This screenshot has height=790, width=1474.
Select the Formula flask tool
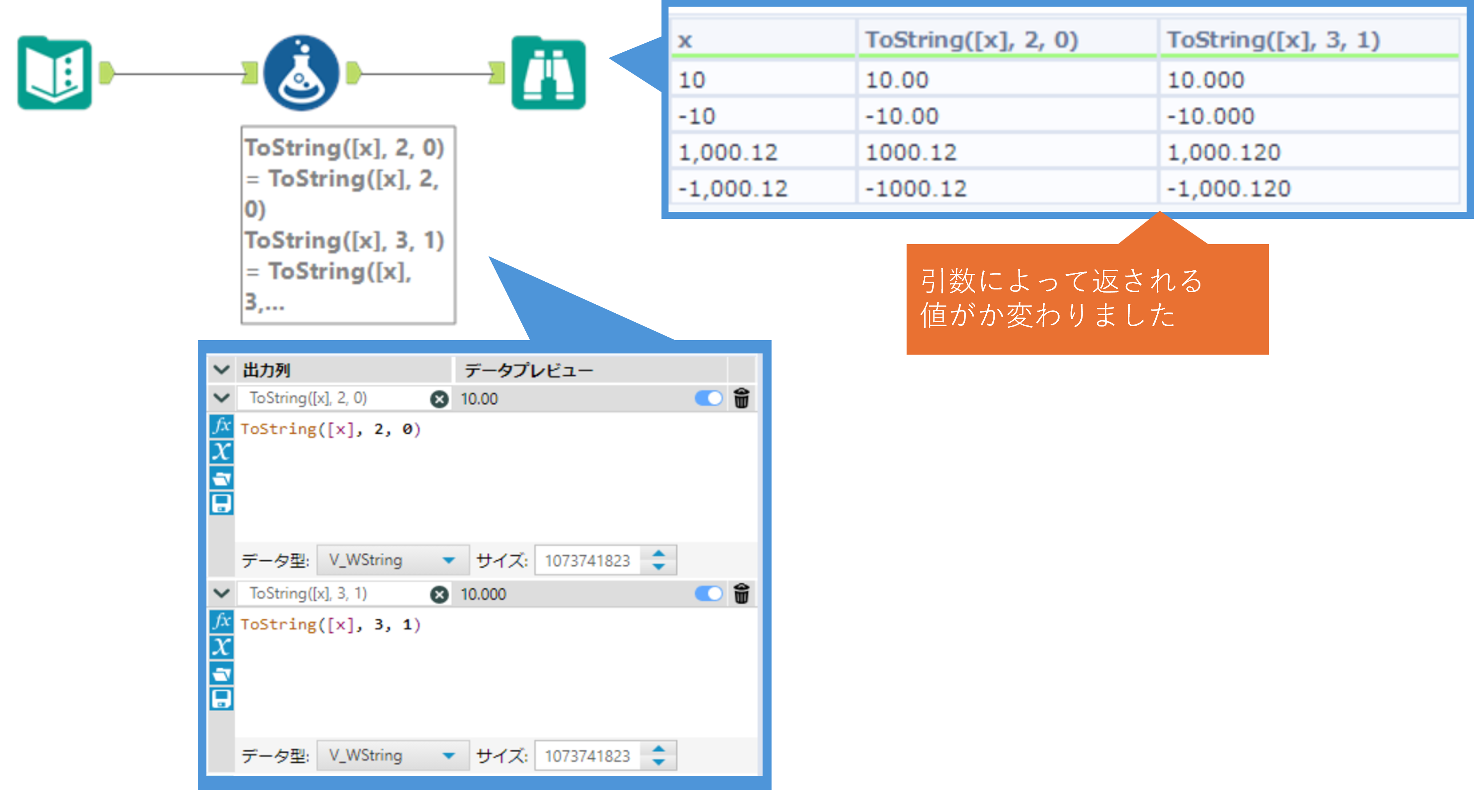[x=302, y=73]
